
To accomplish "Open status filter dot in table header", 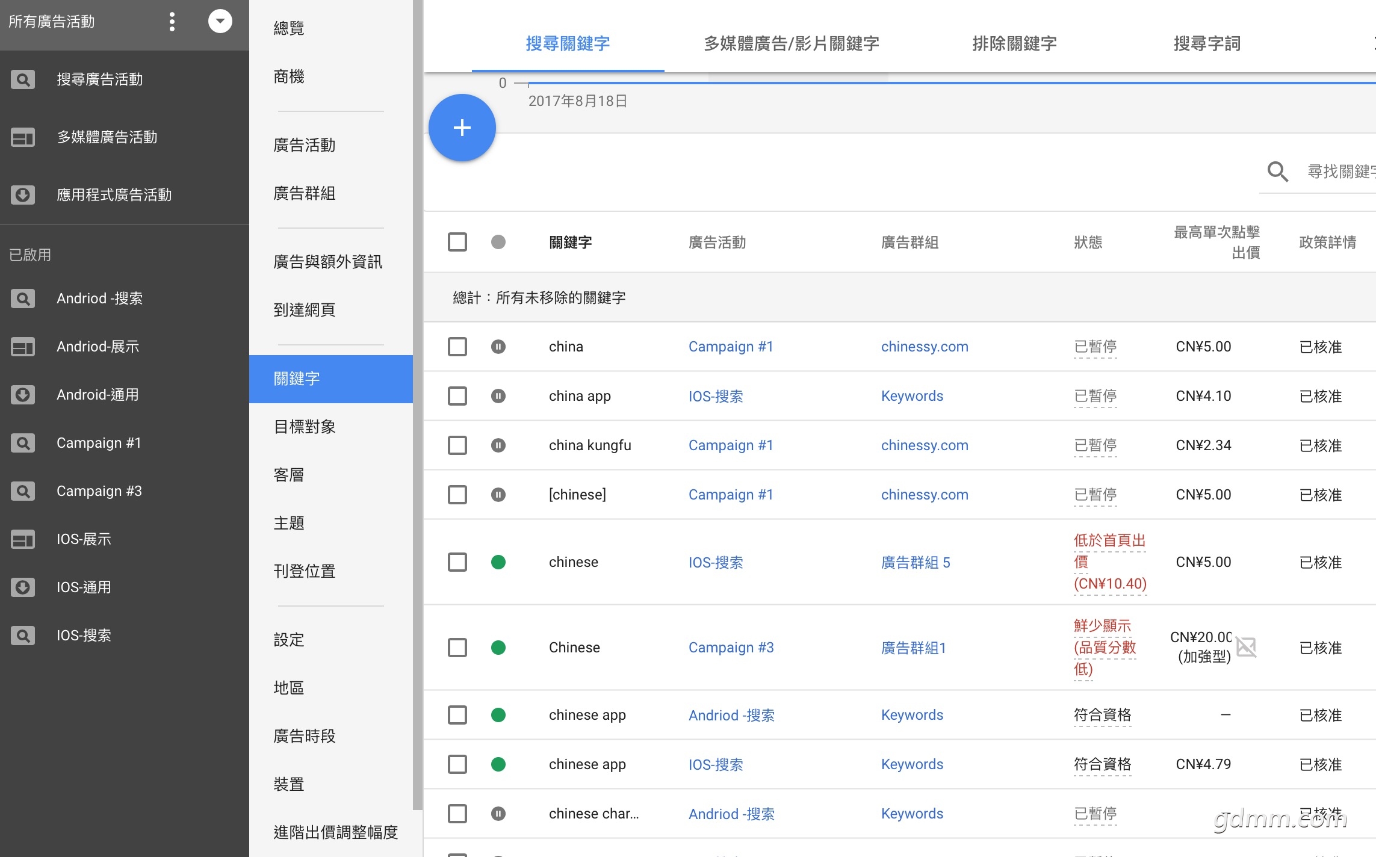I will (x=498, y=242).
